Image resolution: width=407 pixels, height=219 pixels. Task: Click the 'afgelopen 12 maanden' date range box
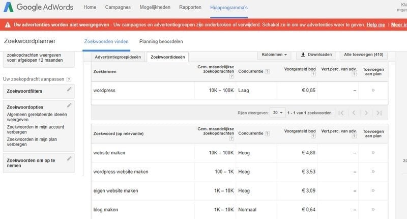pyautogui.click(x=39, y=59)
